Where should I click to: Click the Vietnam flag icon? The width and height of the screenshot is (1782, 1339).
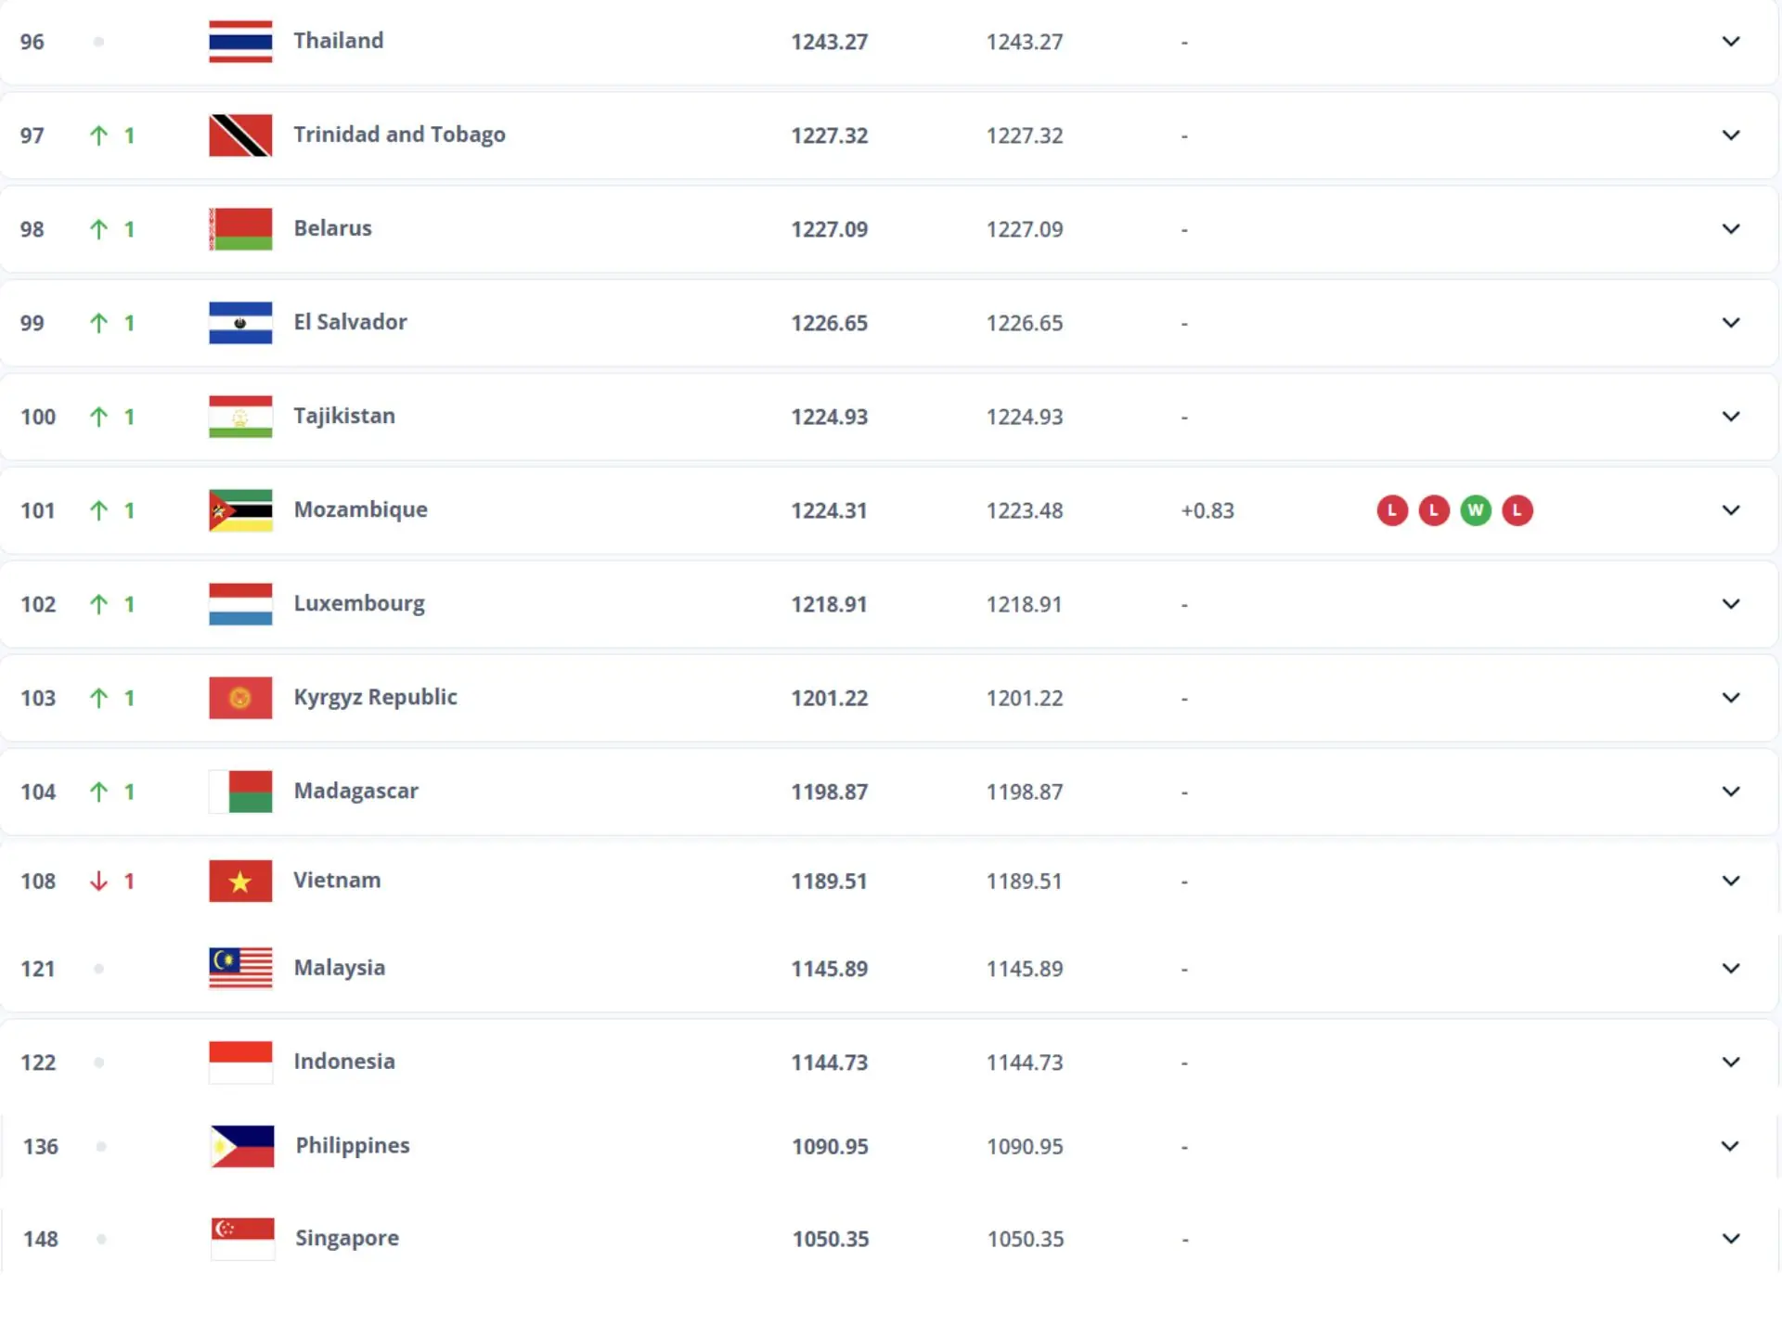tap(239, 881)
